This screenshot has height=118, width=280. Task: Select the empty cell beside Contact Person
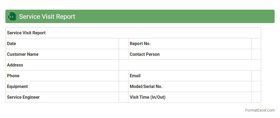tap(256, 54)
